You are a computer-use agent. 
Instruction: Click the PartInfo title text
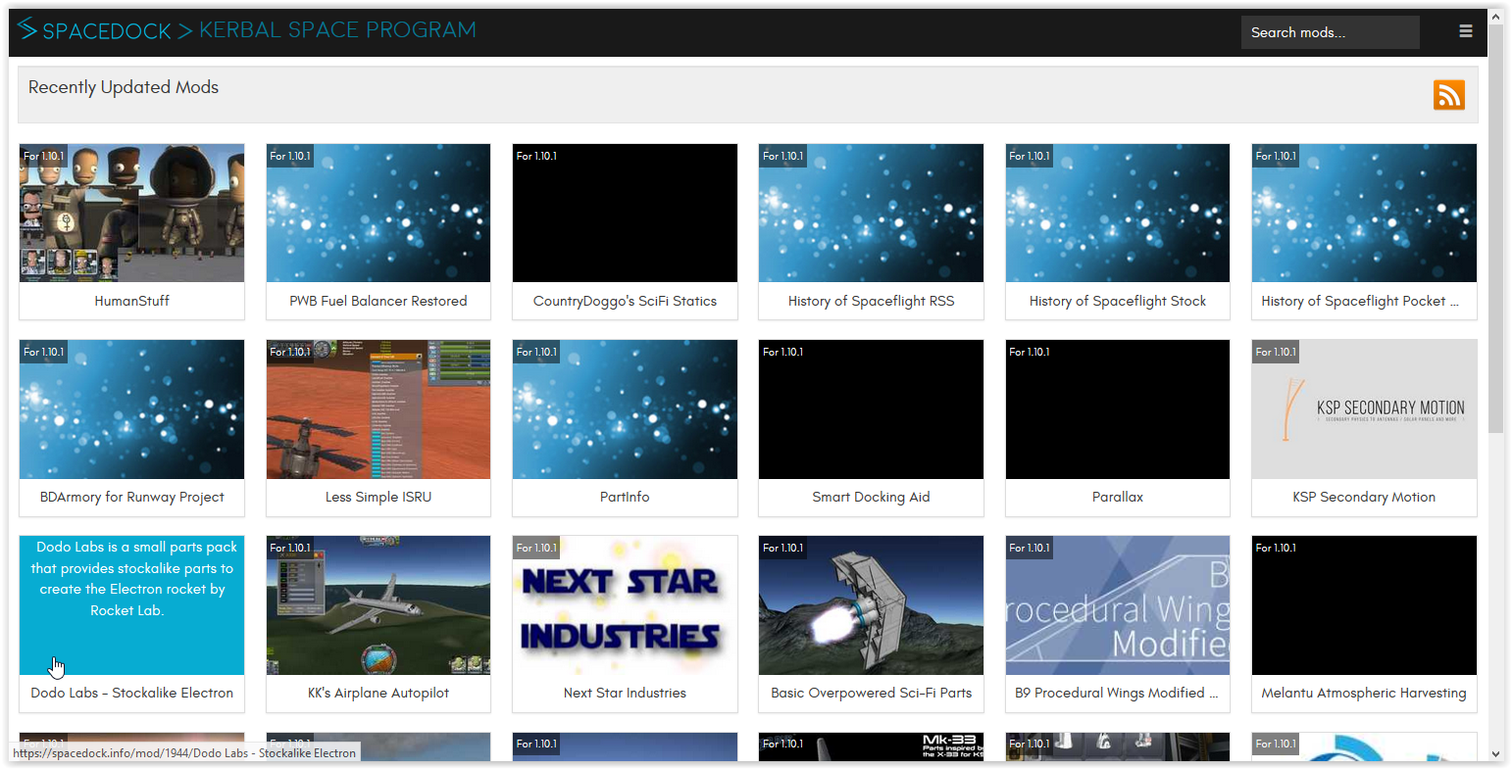pos(625,497)
